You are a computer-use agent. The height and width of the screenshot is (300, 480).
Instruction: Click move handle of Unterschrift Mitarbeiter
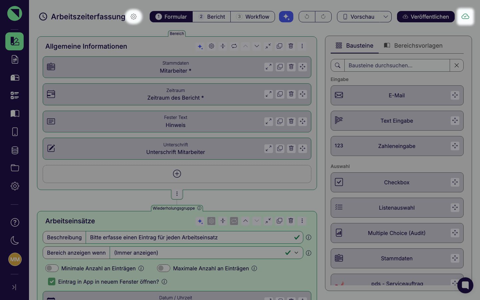click(x=302, y=148)
